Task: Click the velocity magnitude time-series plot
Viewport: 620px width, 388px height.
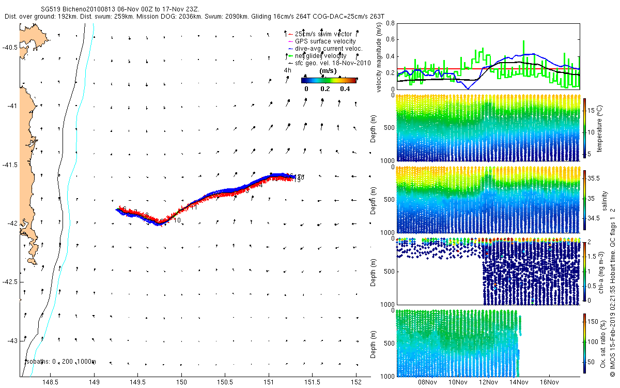Action: click(x=488, y=56)
